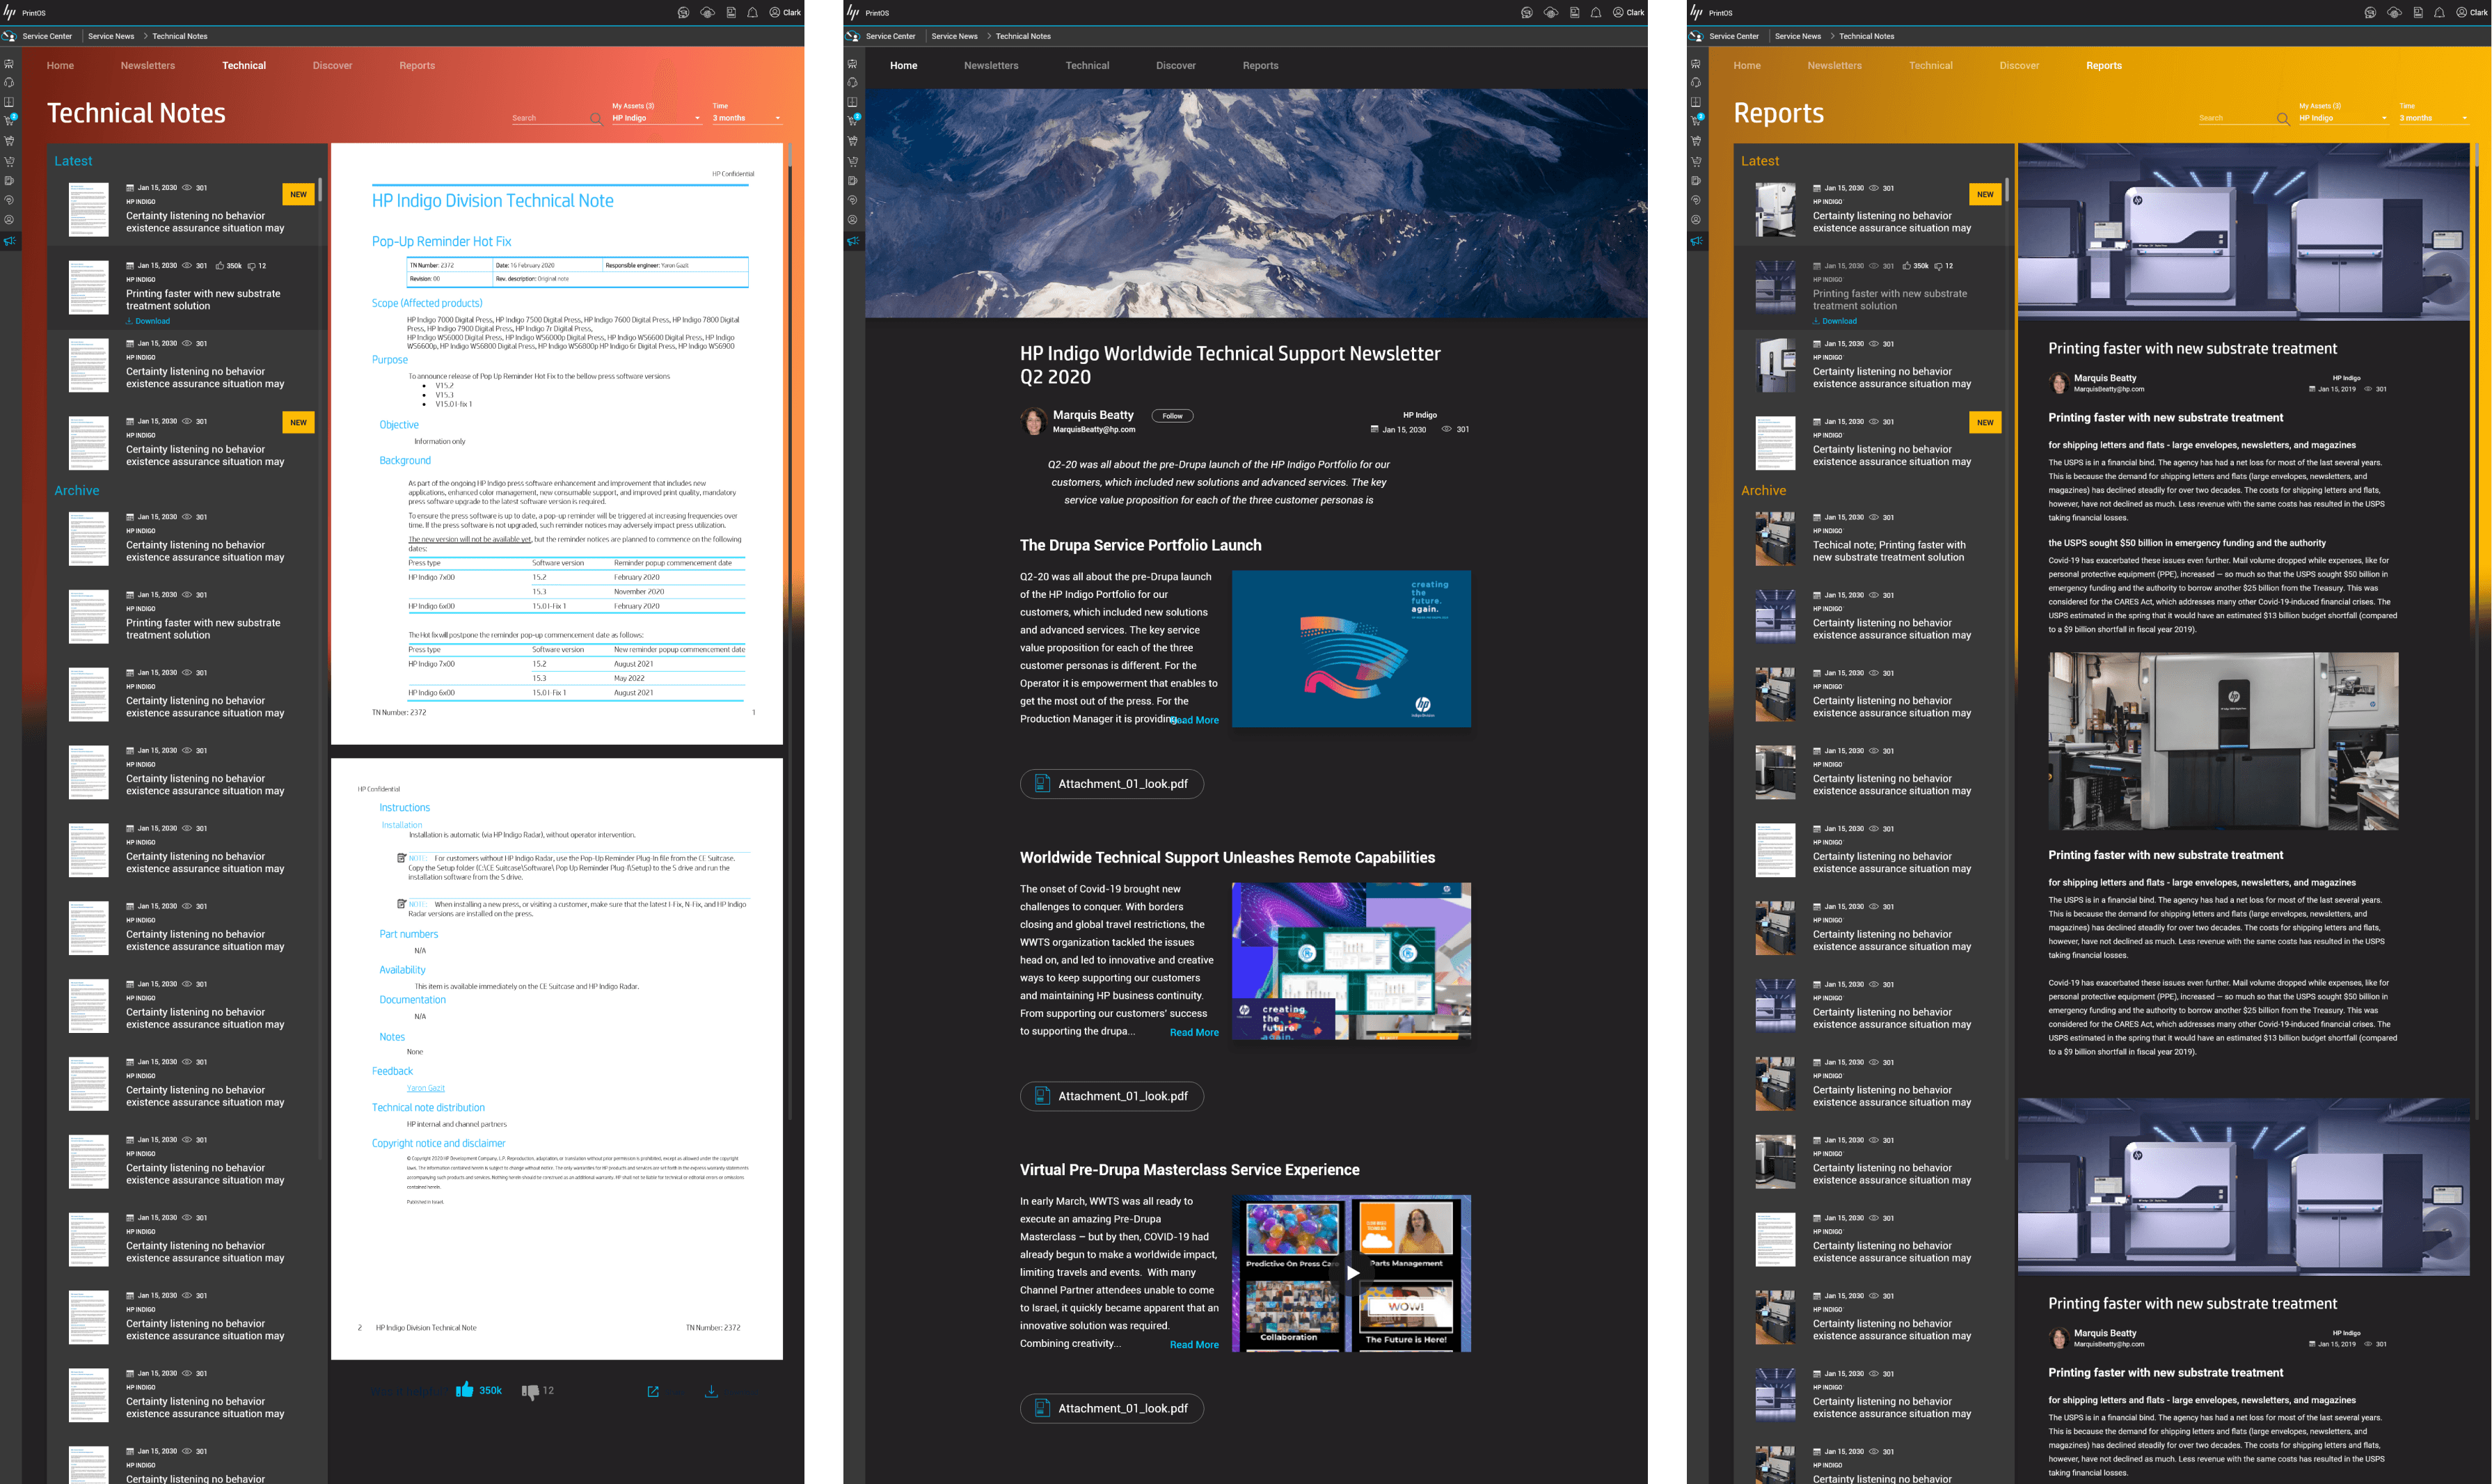Click thumbs-up 350k icon below the technical note document
Image resolution: width=2492 pixels, height=1484 pixels.
465,1390
